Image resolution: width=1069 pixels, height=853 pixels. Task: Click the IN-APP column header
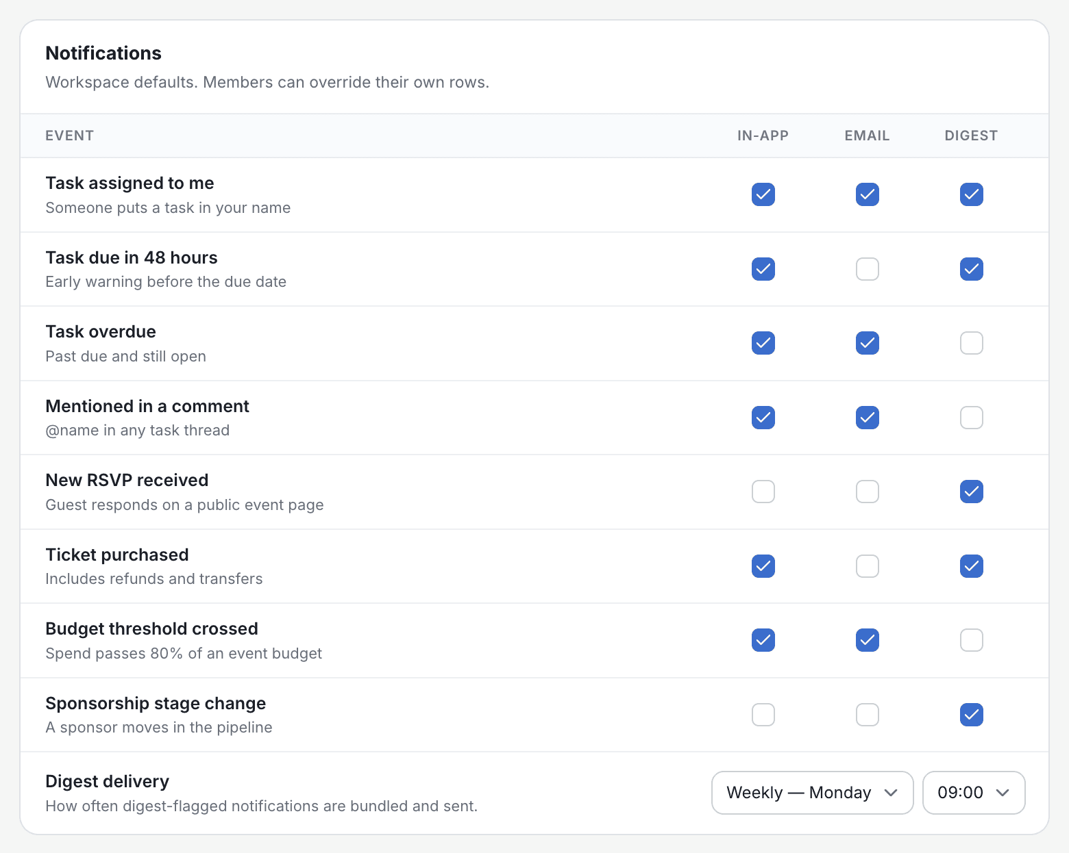tap(763, 136)
